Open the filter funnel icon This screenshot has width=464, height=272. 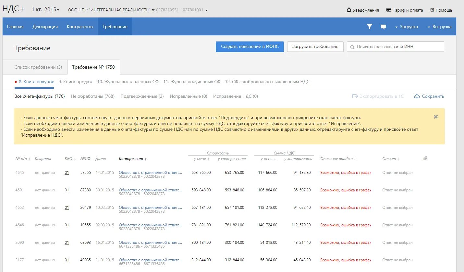click(x=369, y=27)
